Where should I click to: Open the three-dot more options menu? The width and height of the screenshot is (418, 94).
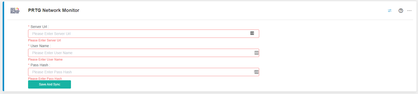click(x=409, y=11)
